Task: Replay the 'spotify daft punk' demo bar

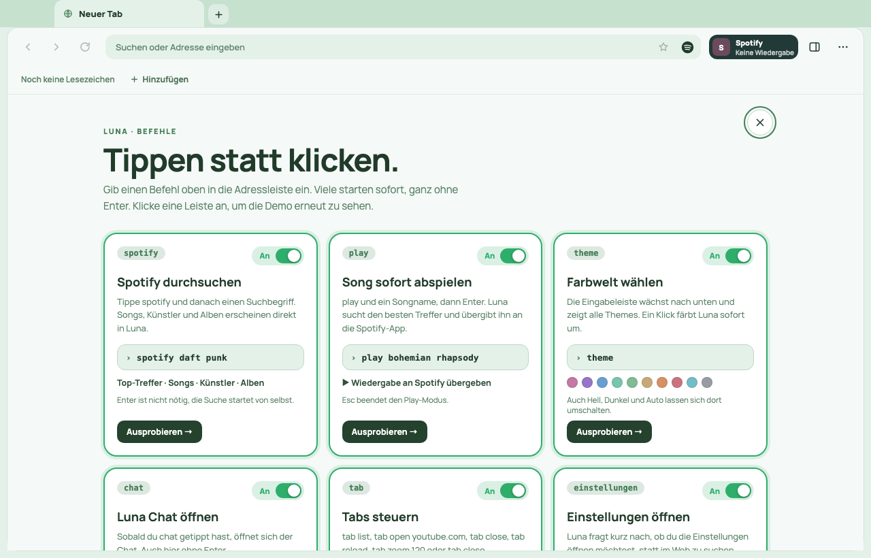Action: tap(210, 357)
